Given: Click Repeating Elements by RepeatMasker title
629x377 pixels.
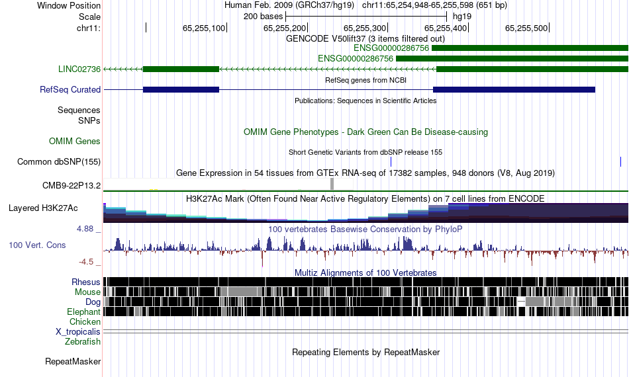Looking at the screenshot, I should [x=365, y=352].
